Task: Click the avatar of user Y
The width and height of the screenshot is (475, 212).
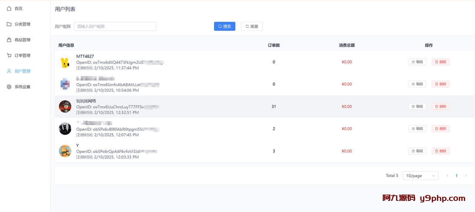Action: click(65, 151)
